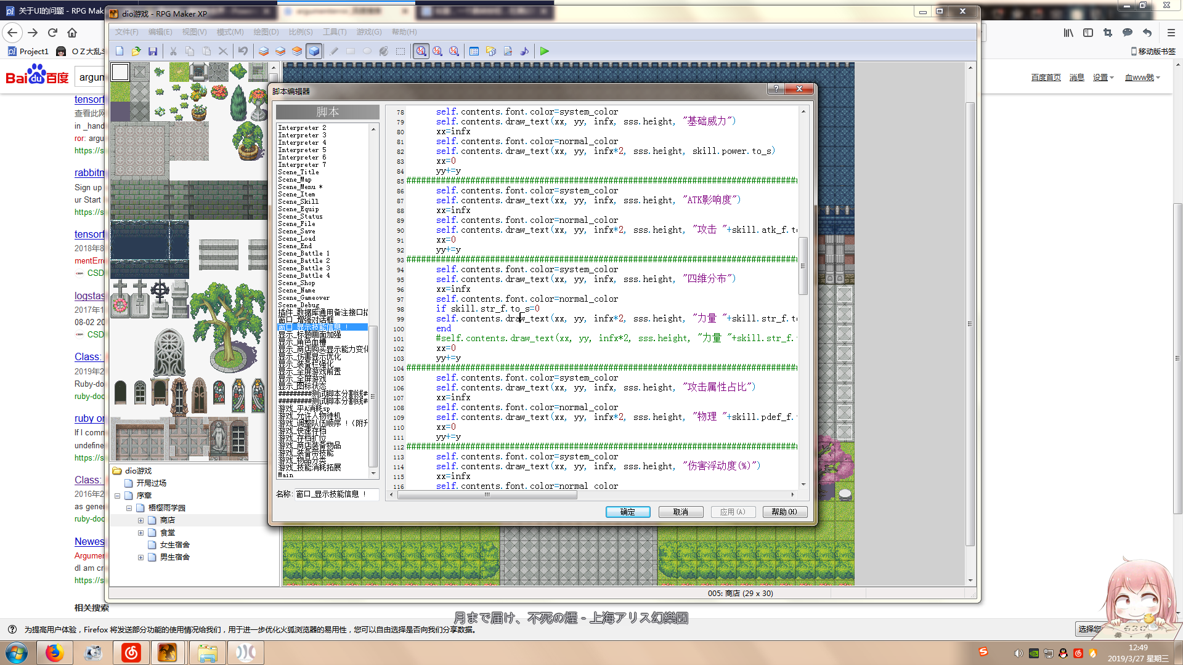Select the flood fill tool

coord(384,51)
